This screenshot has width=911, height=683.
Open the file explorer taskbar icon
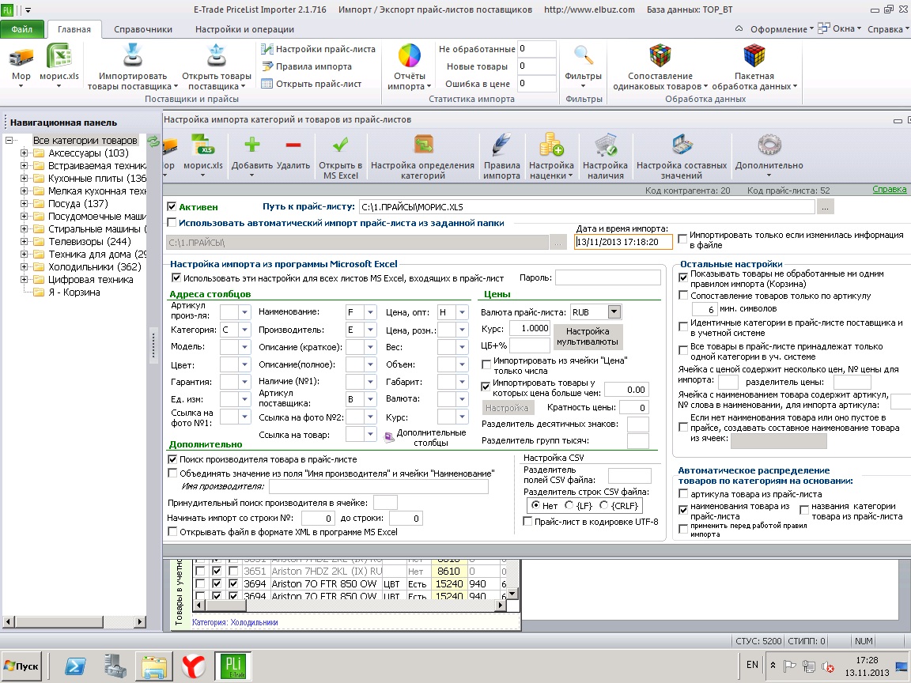click(153, 666)
